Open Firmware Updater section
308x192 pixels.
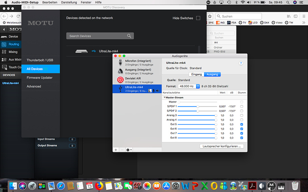(41, 78)
